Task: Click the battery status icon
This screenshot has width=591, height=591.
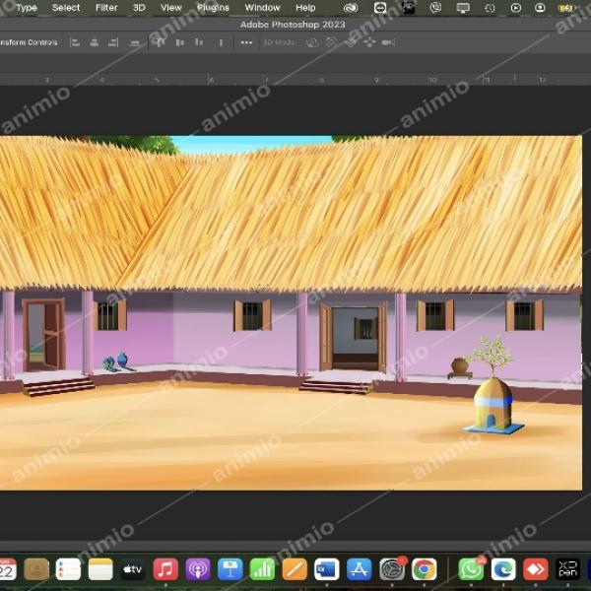Action: (x=566, y=8)
